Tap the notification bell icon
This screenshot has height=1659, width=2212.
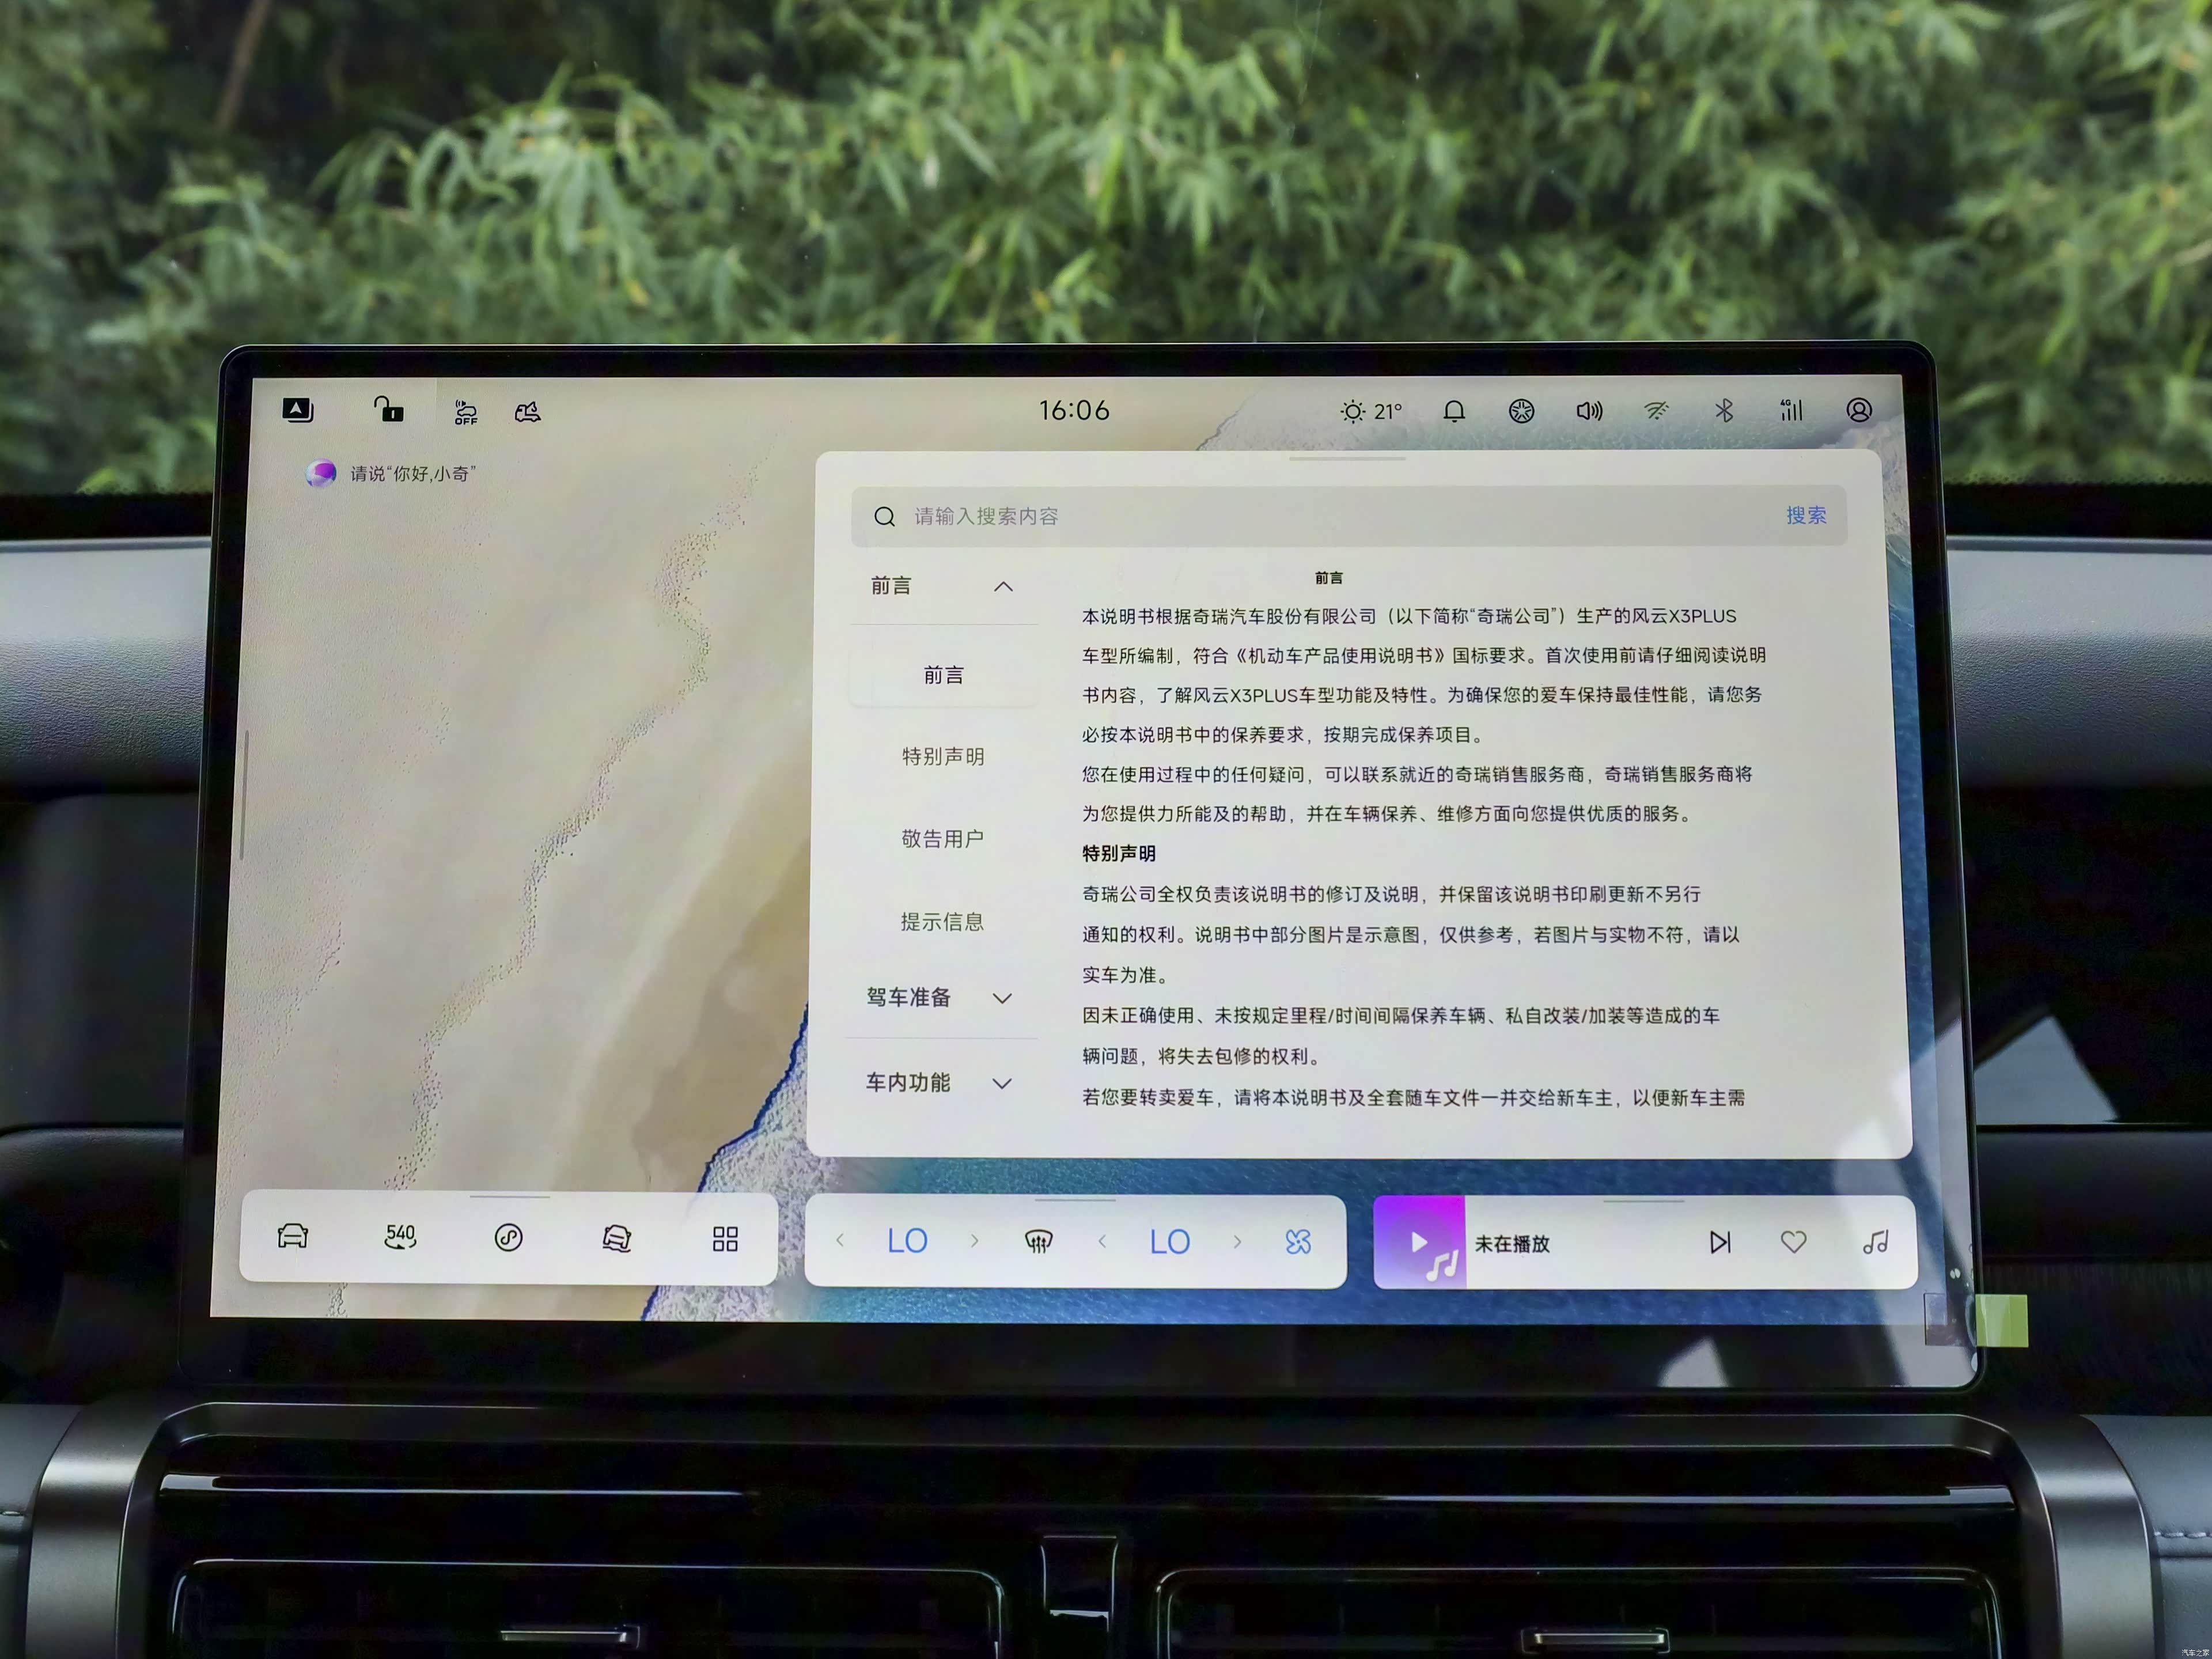click(1454, 411)
